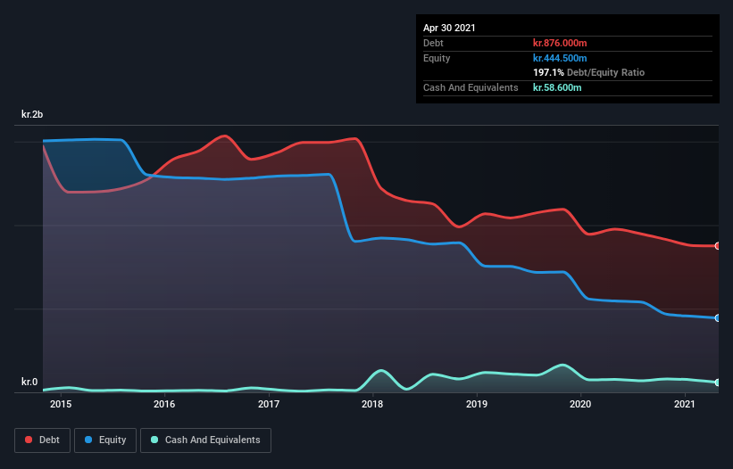Image resolution: width=733 pixels, height=469 pixels.
Task: Toggle the Debt legend button
Action: [x=42, y=440]
